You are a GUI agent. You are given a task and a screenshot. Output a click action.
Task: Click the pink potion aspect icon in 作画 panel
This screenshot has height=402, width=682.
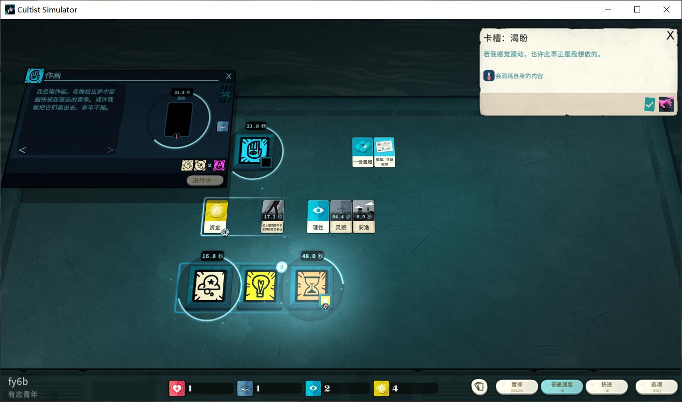click(x=219, y=165)
